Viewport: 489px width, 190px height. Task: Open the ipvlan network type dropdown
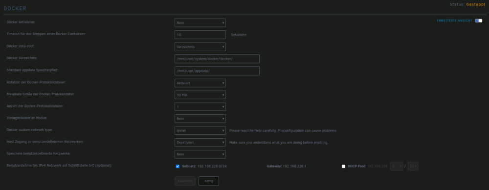point(200,130)
